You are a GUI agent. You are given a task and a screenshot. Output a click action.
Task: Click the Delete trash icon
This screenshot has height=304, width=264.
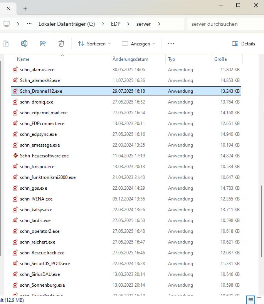[61, 43]
